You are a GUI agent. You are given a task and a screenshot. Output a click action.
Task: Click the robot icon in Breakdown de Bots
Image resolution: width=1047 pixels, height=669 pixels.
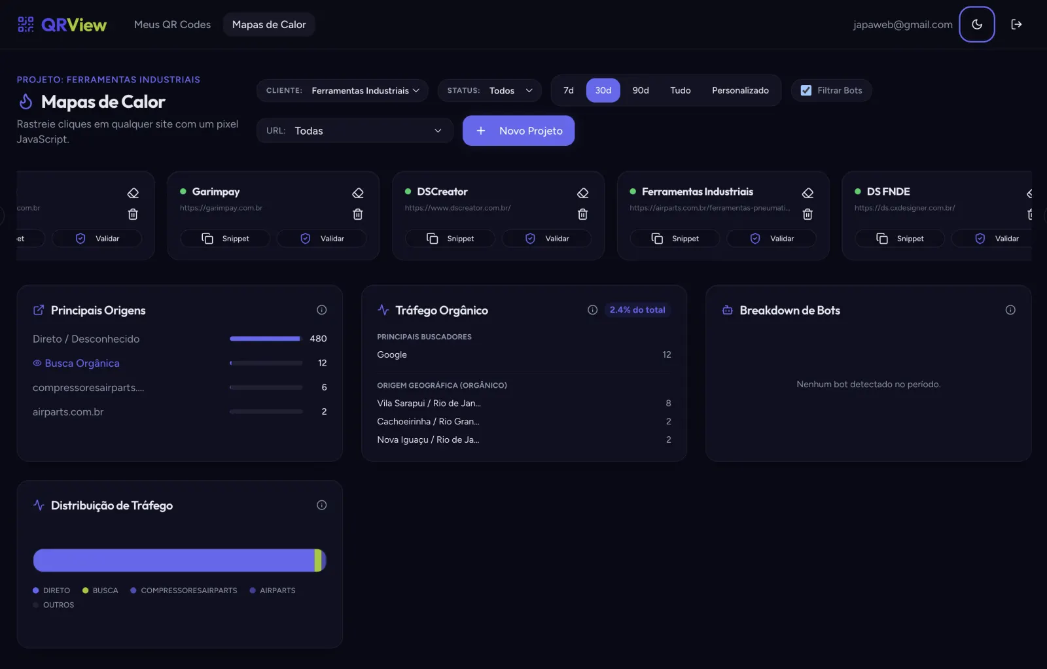(x=728, y=310)
